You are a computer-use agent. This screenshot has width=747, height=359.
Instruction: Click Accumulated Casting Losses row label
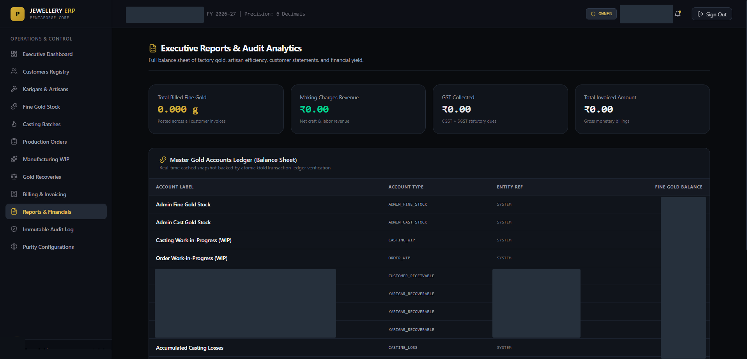pos(189,348)
